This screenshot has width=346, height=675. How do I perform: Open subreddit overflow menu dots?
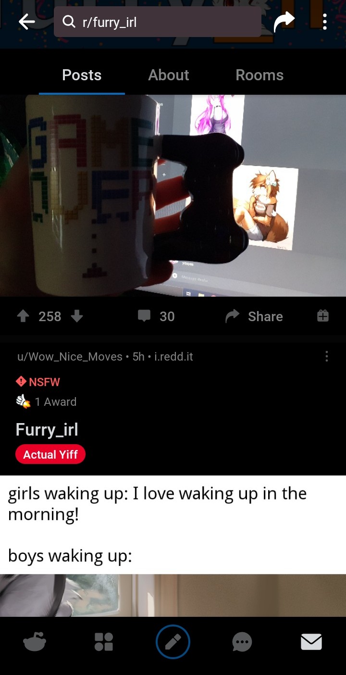[x=325, y=22]
